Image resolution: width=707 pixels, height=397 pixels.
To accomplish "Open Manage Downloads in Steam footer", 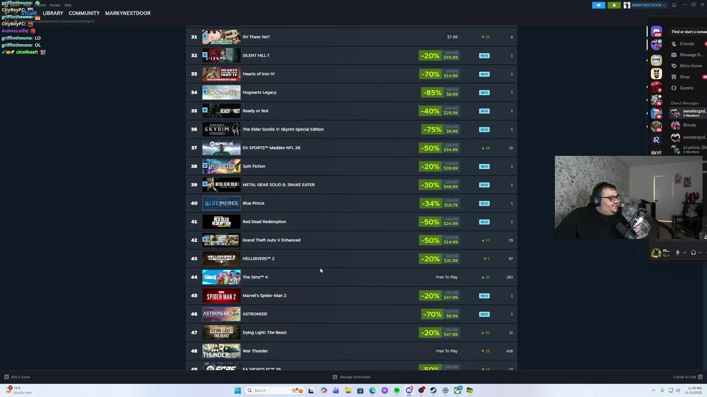I will coord(351,377).
